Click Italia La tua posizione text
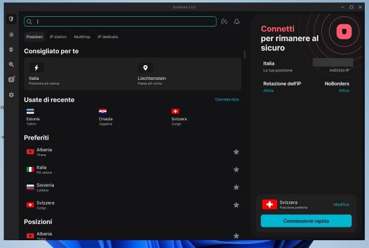 click(x=278, y=67)
